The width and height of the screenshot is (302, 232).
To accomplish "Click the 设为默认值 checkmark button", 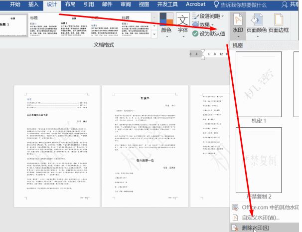I will pos(195,34).
